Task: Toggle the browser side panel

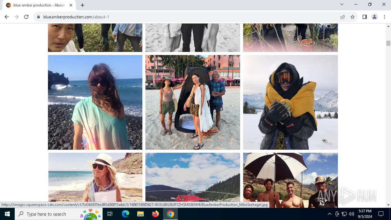Action: point(365,17)
